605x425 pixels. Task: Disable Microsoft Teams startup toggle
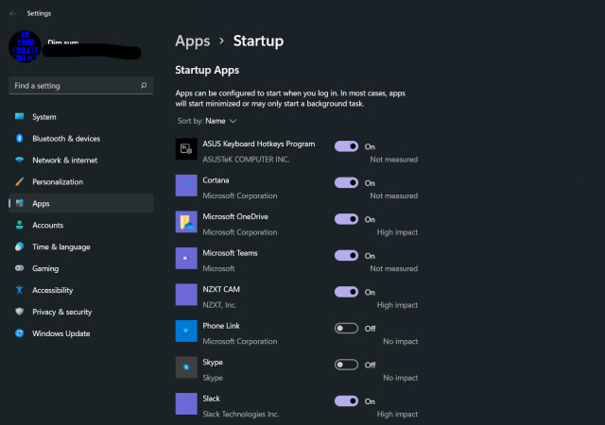pyautogui.click(x=346, y=255)
